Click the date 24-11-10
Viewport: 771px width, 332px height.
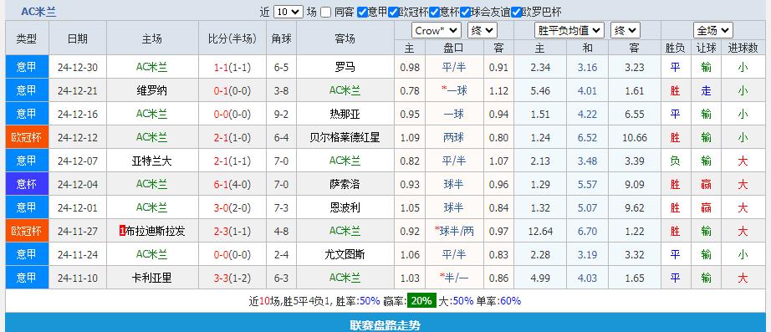78,278
